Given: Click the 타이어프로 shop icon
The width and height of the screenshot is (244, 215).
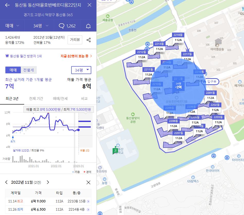Looking at the screenshot, I should point(239,156).
